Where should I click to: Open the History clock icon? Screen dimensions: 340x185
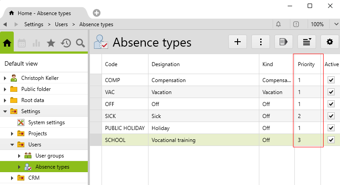coord(66,43)
